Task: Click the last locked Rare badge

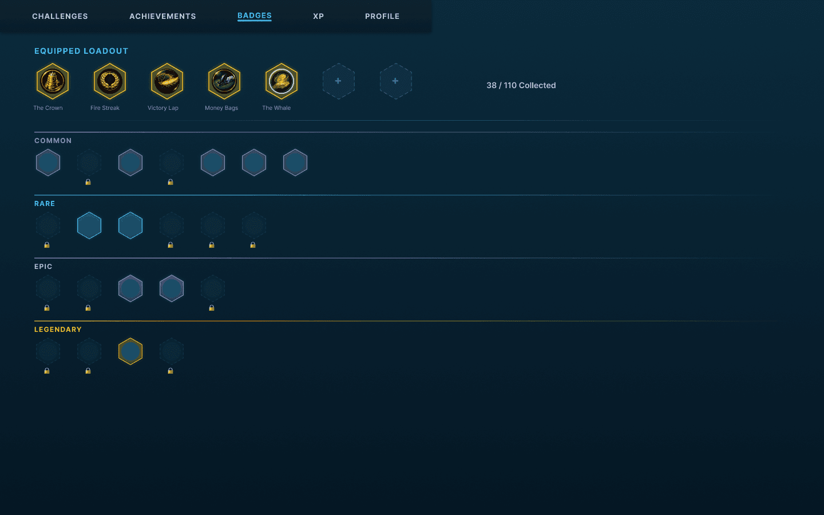Action: point(254,225)
